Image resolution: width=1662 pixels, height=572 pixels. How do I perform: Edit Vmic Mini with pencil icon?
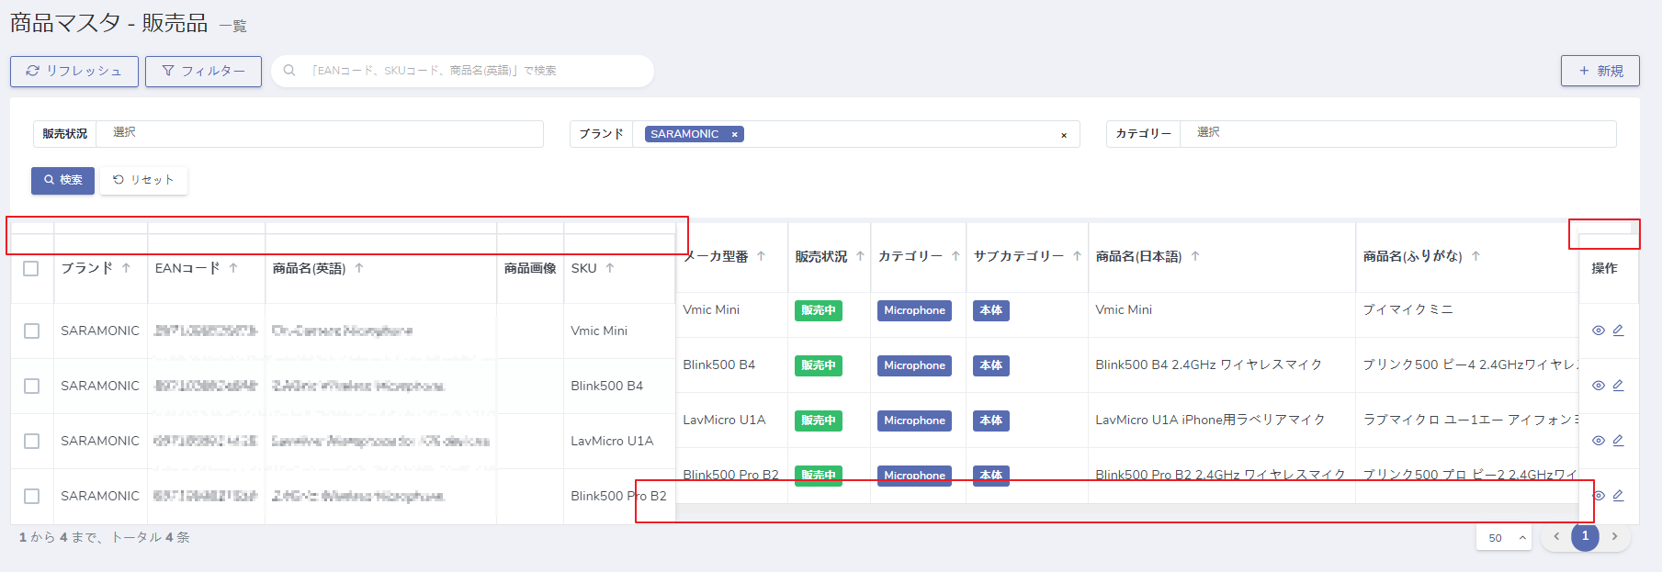(1619, 331)
